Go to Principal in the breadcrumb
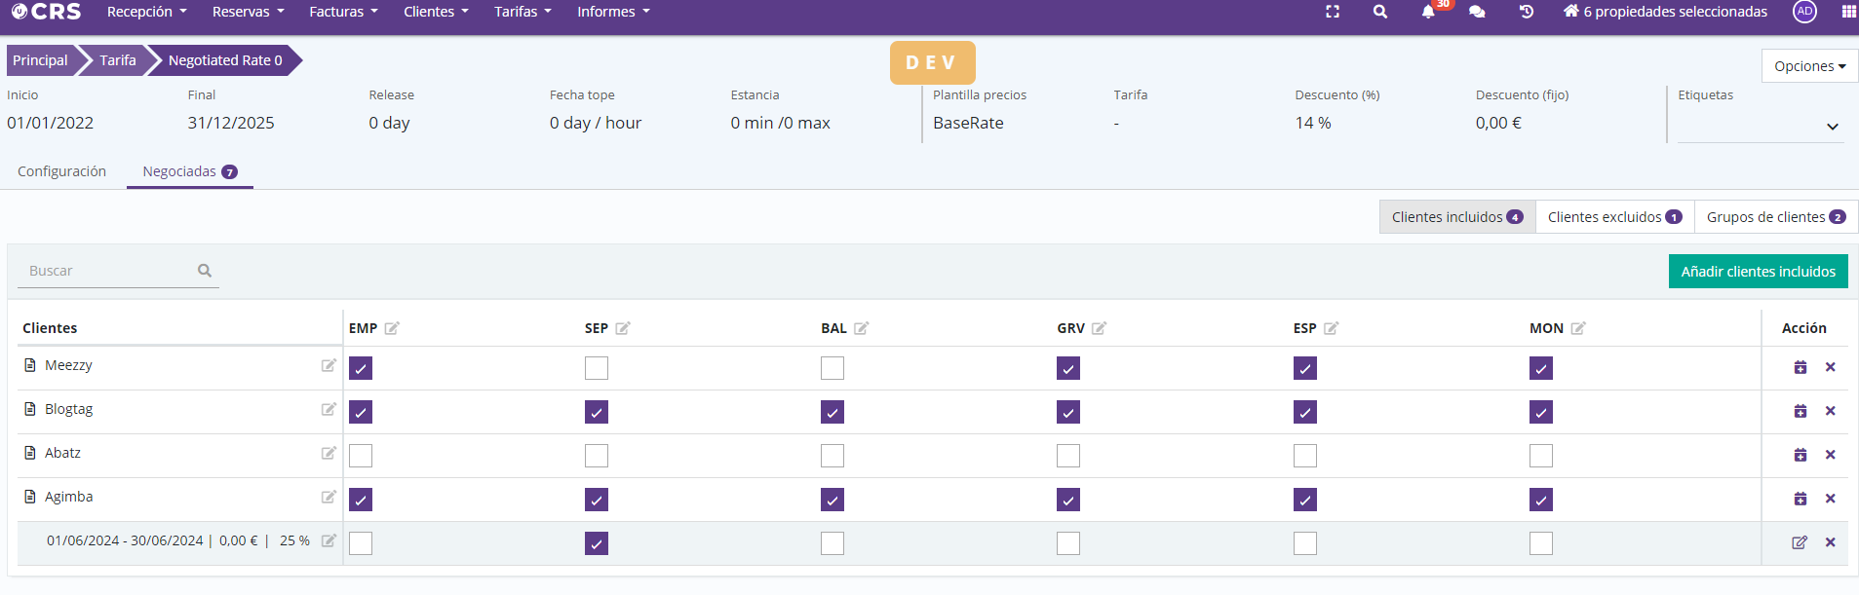 [40, 60]
